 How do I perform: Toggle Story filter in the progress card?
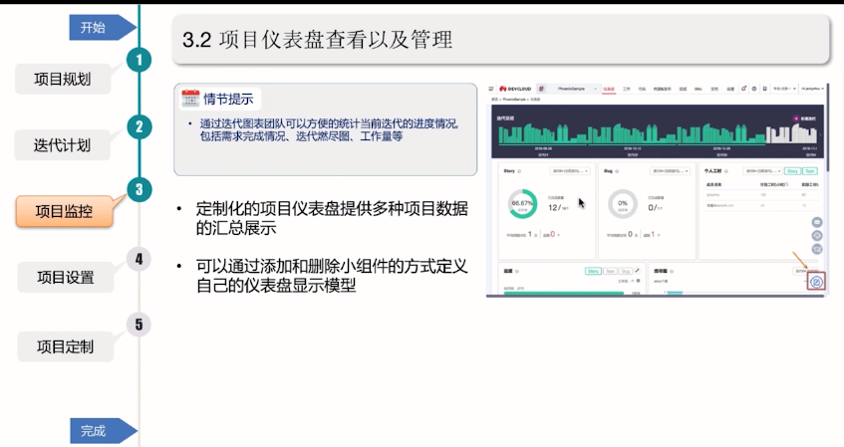[x=593, y=271]
